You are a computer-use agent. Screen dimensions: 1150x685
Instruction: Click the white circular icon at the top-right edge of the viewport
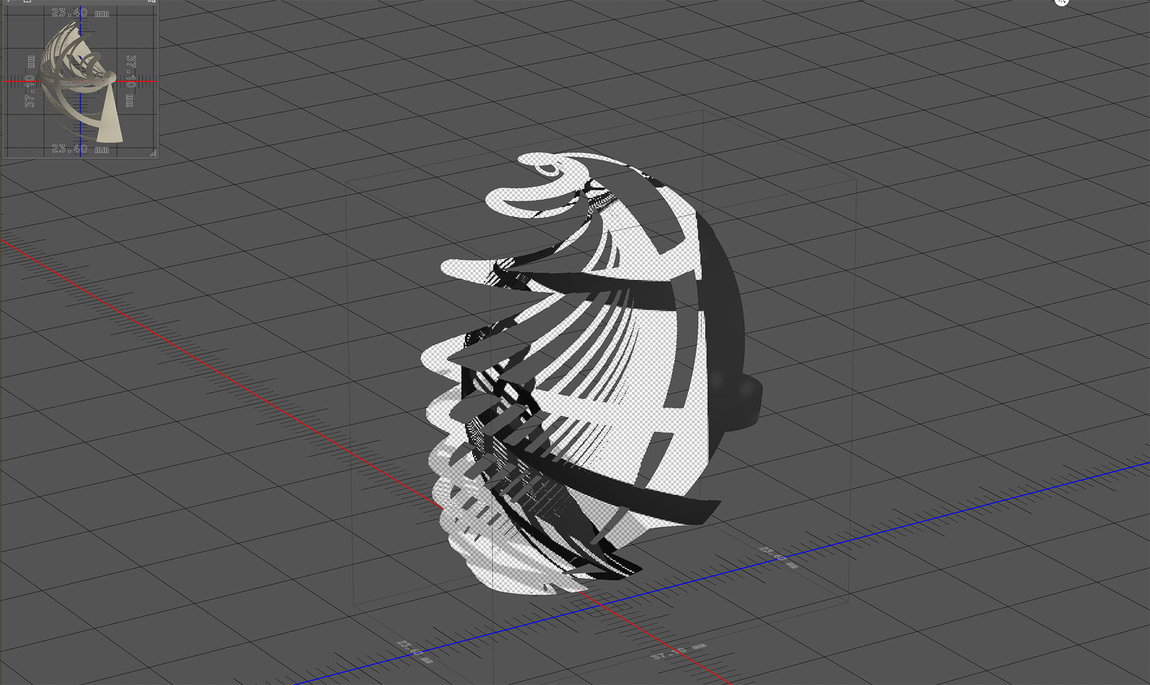[1061, 2]
